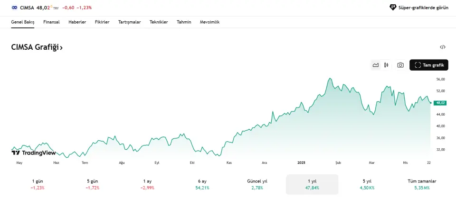Open the Finansal tab
456x198 pixels.
coord(51,22)
